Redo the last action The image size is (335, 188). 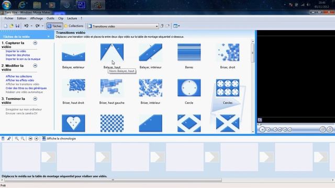coord(37,26)
